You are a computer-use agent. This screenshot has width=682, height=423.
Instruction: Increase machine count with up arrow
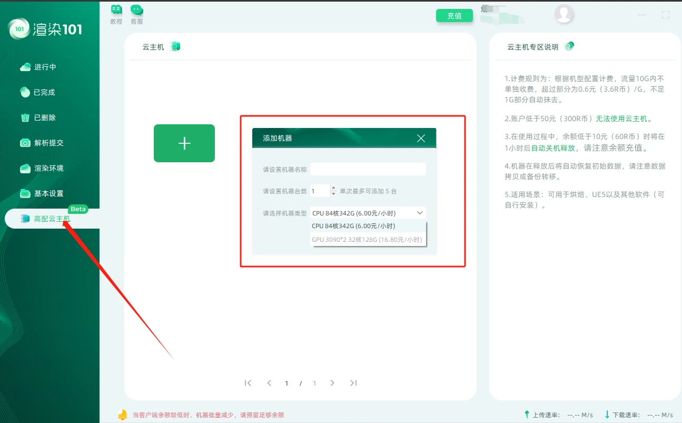pyautogui.click(x=333, y=188)
